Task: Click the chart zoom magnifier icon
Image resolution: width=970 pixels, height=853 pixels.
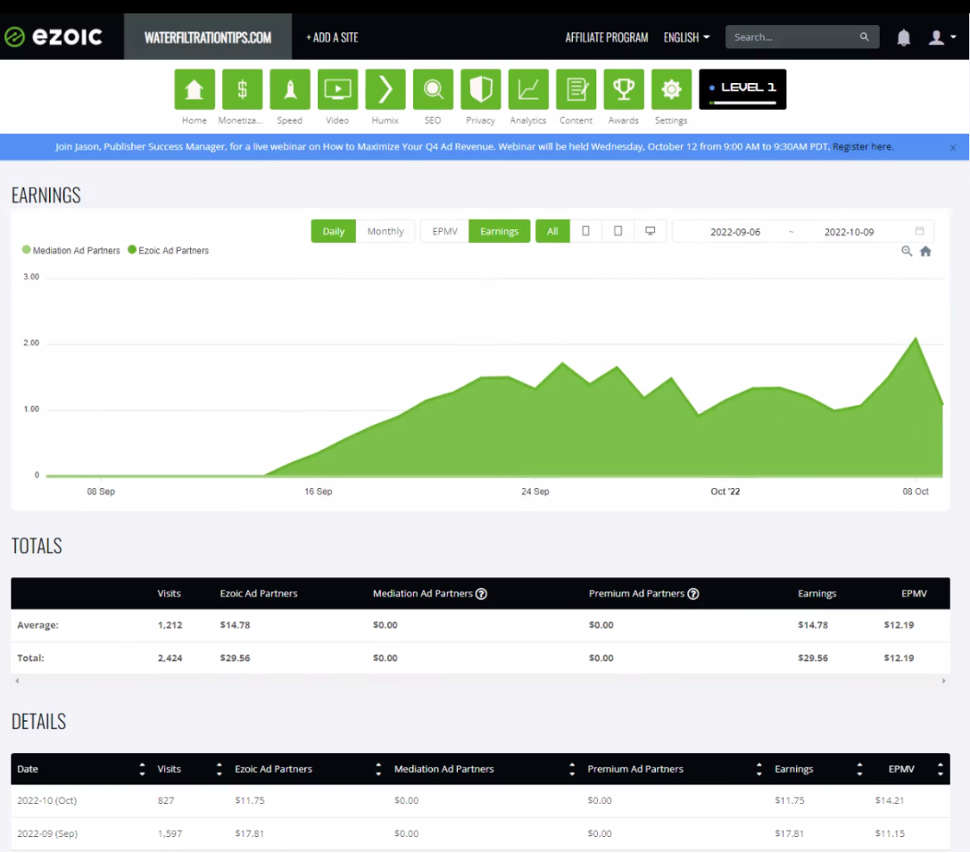Action: coord(907,251)
